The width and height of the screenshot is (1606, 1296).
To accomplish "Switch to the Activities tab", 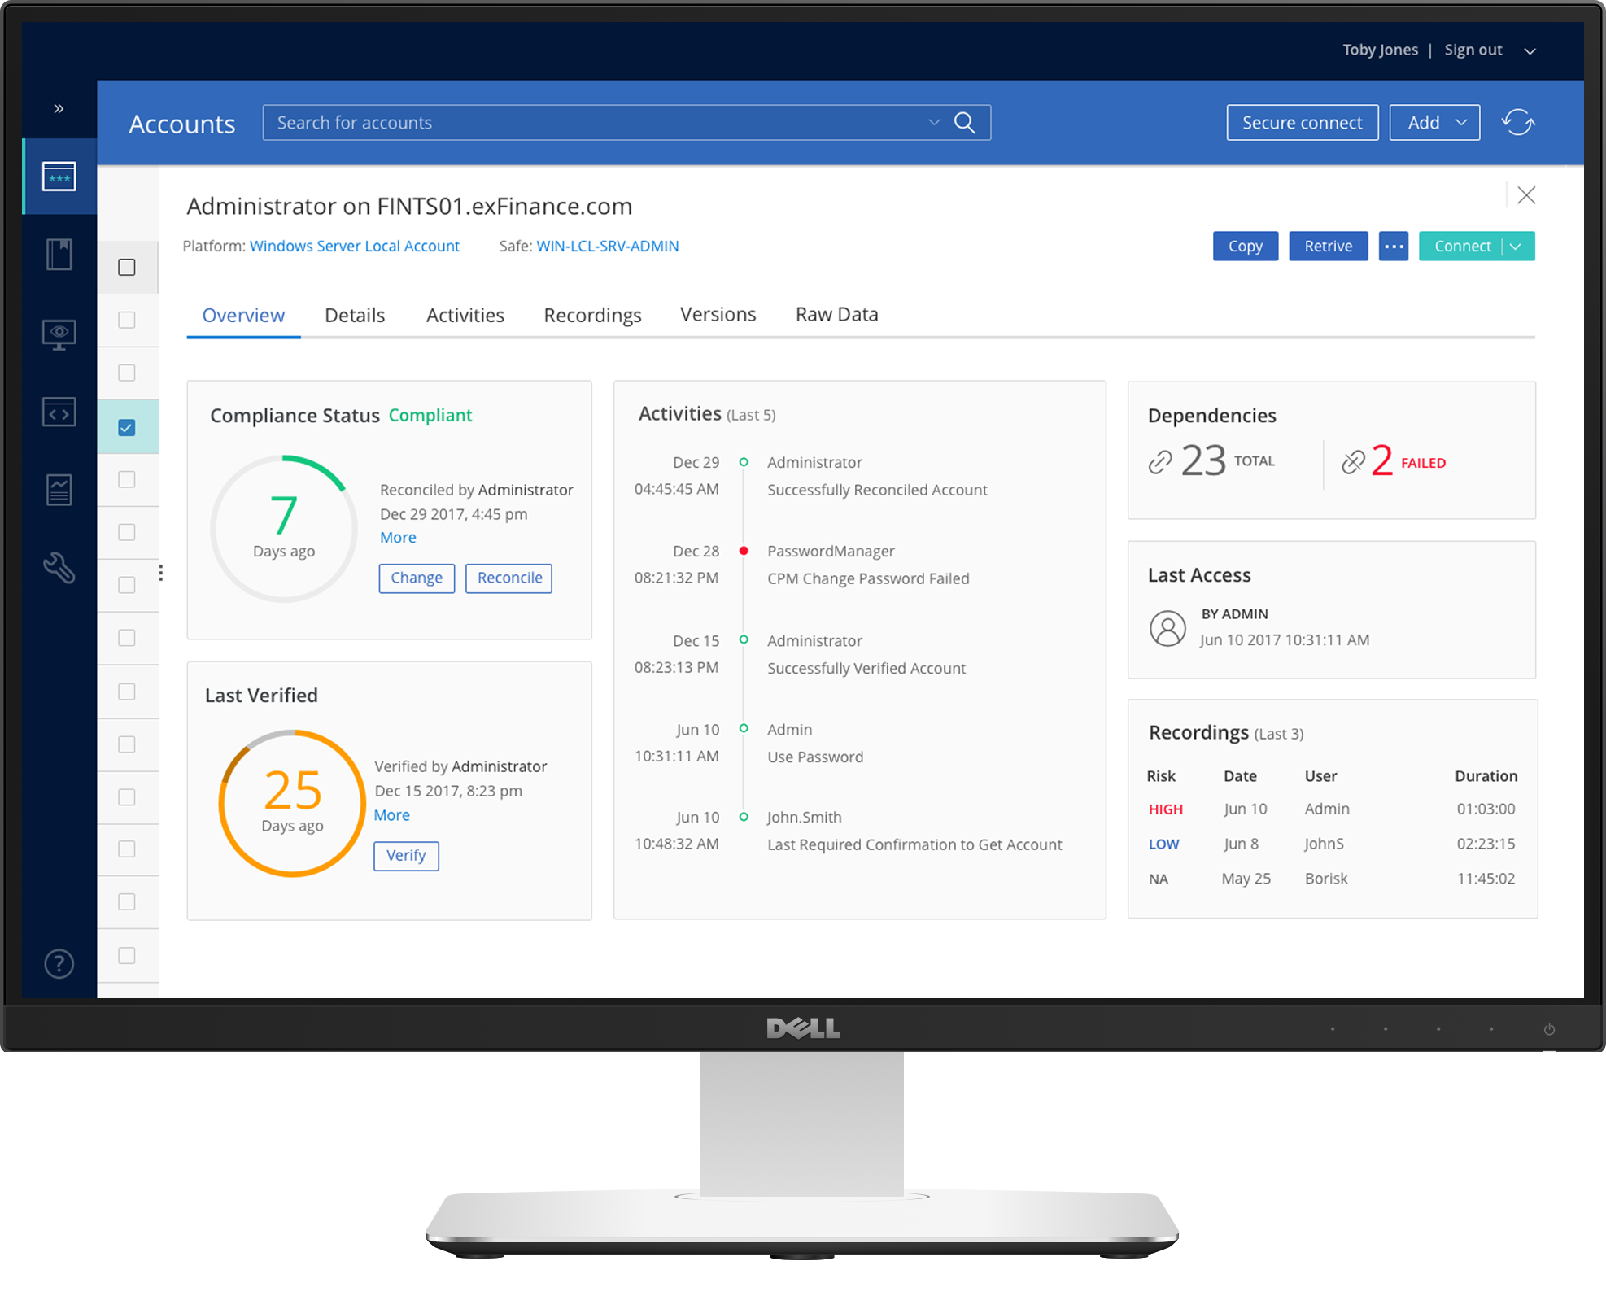I will (x=465, y=315).
